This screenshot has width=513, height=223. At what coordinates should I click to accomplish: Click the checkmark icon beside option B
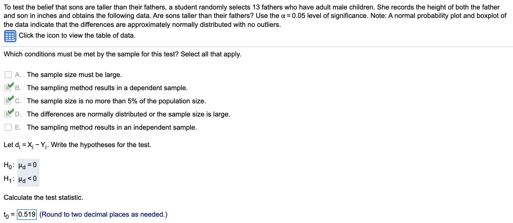tap(8, 87)
